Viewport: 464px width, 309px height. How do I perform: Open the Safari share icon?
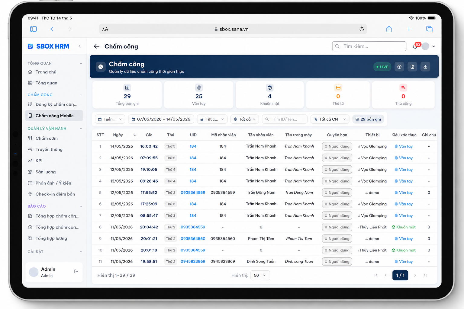point(389,29)
